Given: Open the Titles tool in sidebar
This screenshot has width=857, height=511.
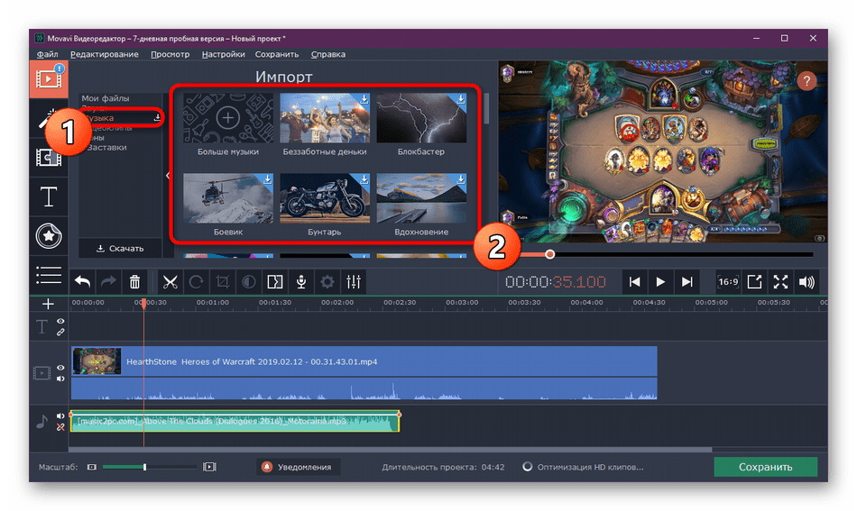Looking at the screenshot, I should pyautogui.click(x=48, y=196).
